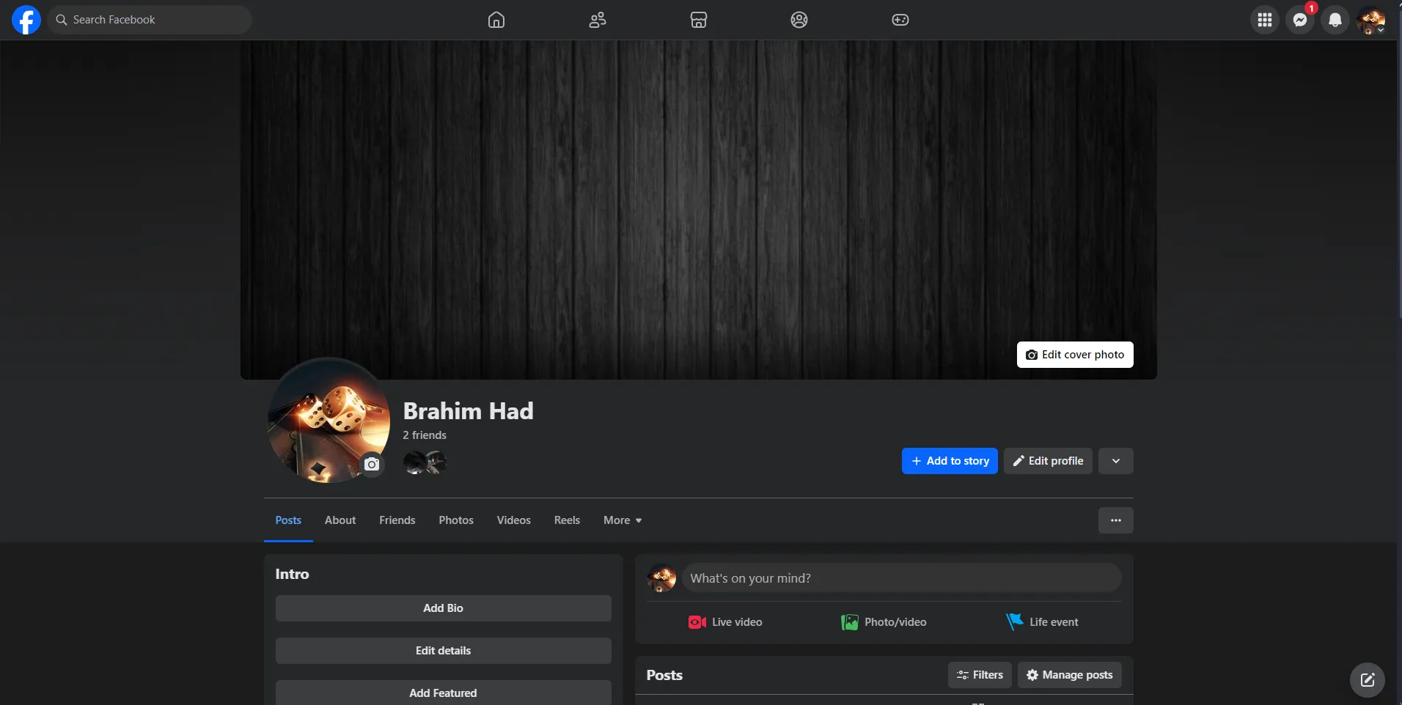Click the Edit cover photo button
Viewport: 1402px width, 705px height.
tap(1074, 355)
